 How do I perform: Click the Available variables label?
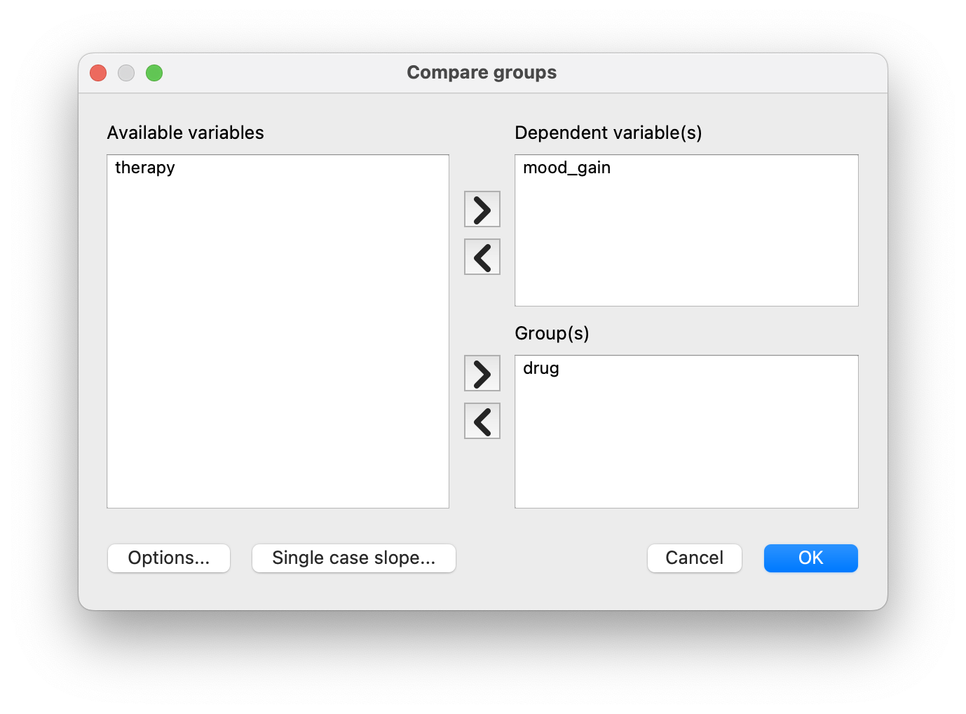[x=185, y=133]
